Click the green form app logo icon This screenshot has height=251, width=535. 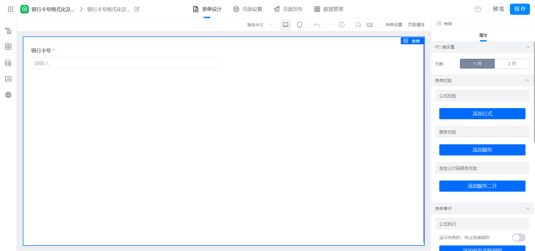25,9
